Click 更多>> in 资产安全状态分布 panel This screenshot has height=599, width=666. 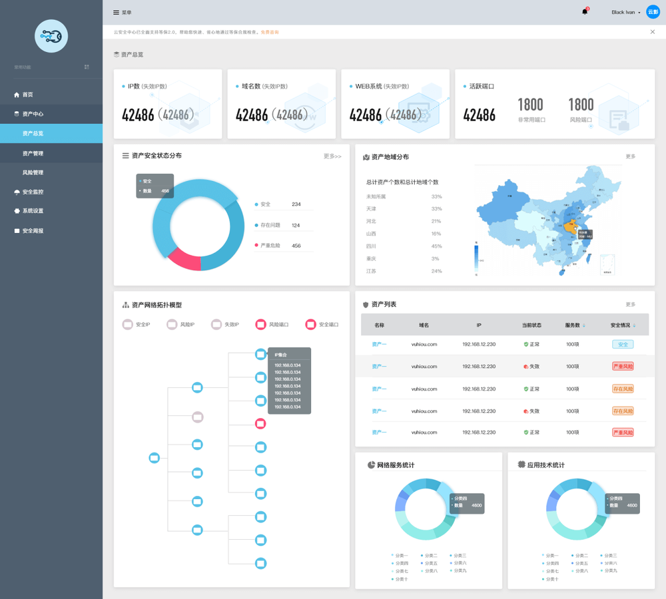(x=332, y=156)
